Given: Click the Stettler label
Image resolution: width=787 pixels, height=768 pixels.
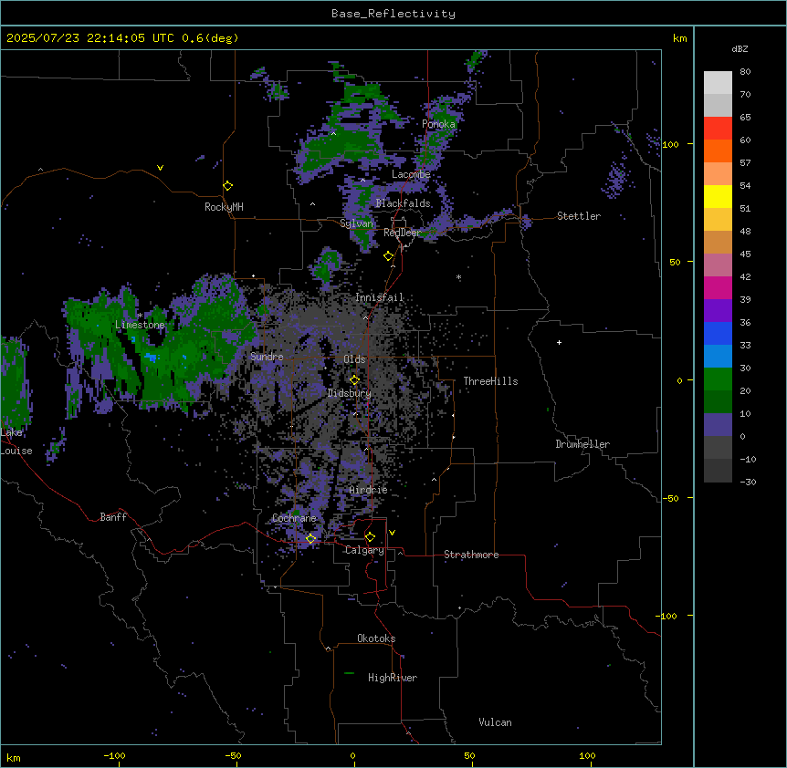Looking at the screenshot, I should pyautogui.click(x=579, y=216).
